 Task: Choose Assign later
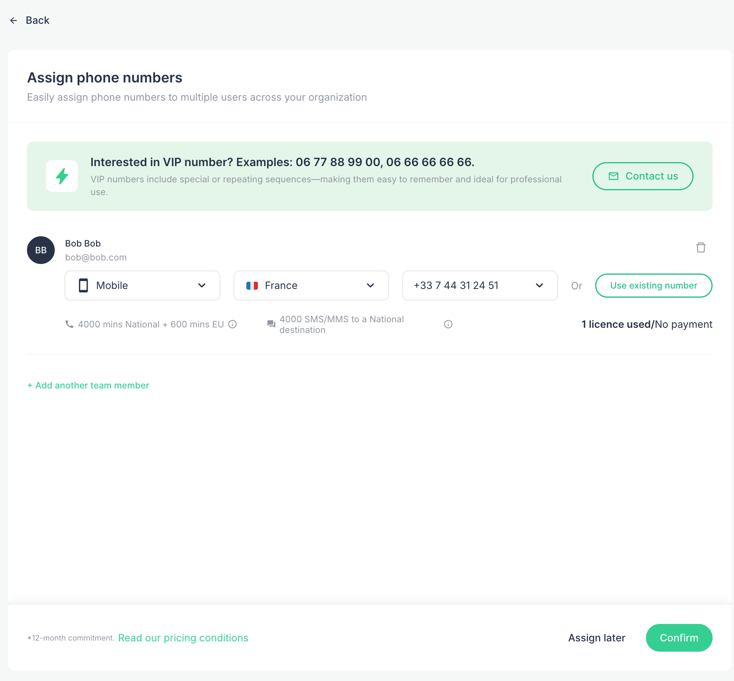pyautogui.click(x=597, y=638)
